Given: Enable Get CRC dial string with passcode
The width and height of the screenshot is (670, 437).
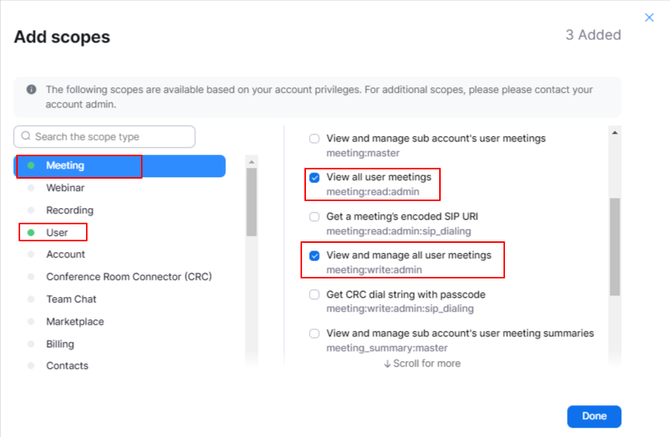Looking at the screenshot, I should (x=314, y=295).
